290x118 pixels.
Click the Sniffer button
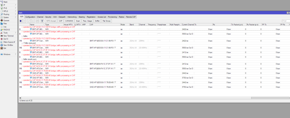coord(97,21)
